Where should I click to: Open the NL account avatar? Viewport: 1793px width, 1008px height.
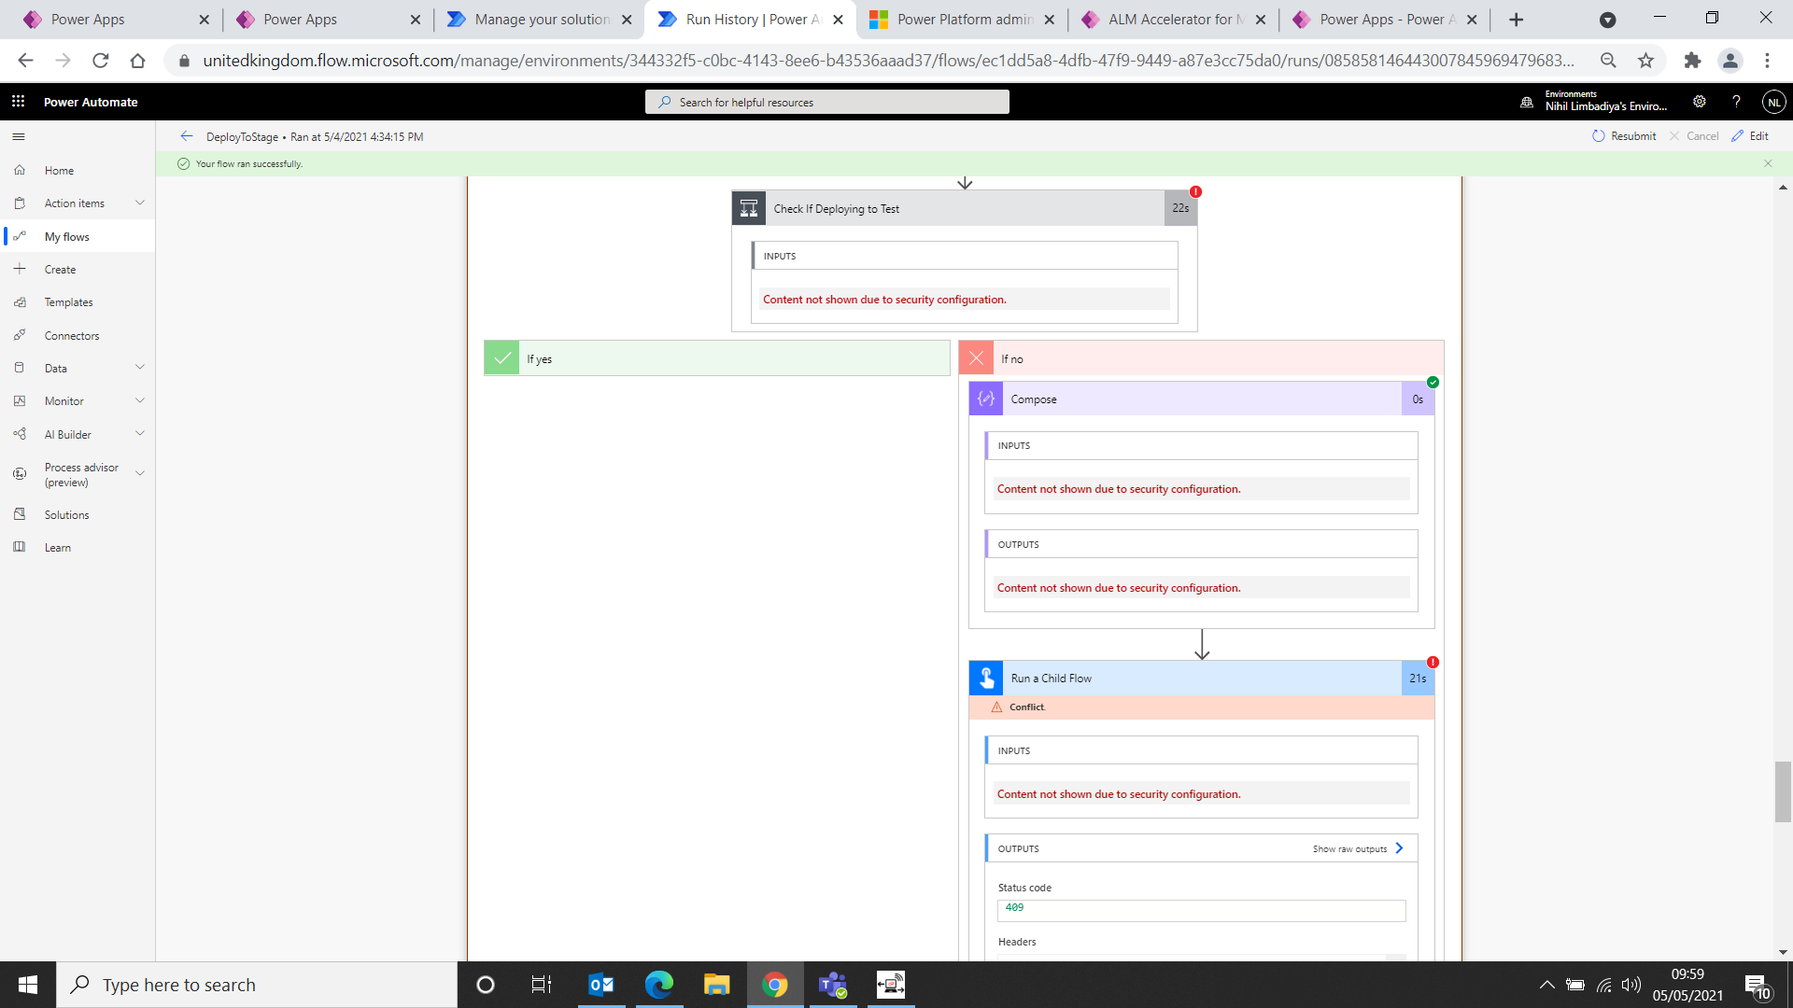pyautogui.click(x=1773, y=102)
